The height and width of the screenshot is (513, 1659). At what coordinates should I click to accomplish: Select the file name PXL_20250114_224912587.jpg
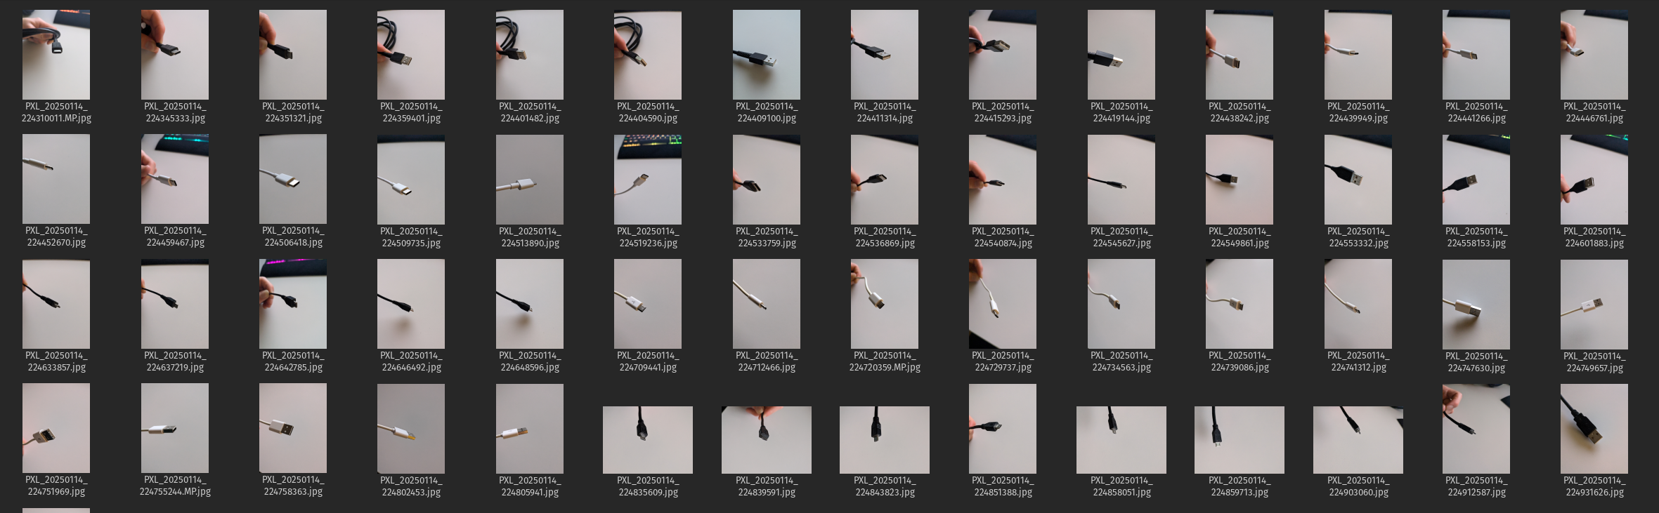point(1476,486)
